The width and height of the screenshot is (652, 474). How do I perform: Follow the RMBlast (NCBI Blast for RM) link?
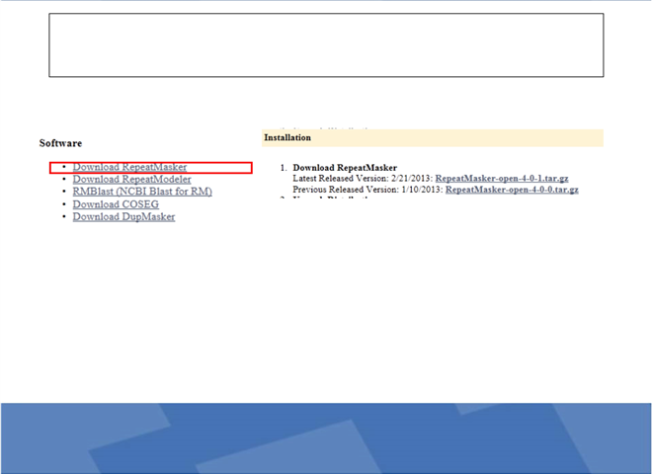tap(142, 192)
